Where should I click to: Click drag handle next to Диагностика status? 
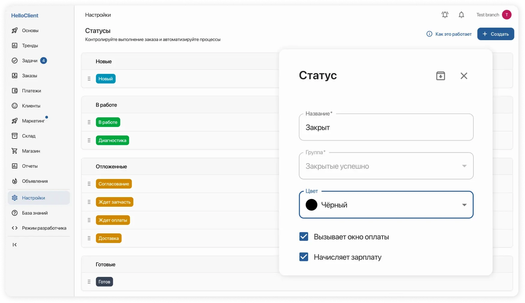pos(89,140)
